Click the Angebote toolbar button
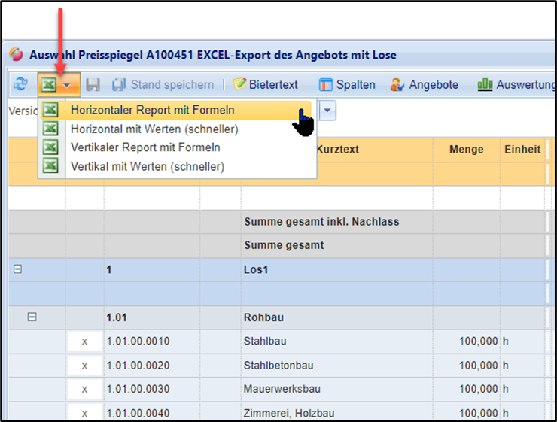This screenshot has height=422, width=557. (425, 85)
